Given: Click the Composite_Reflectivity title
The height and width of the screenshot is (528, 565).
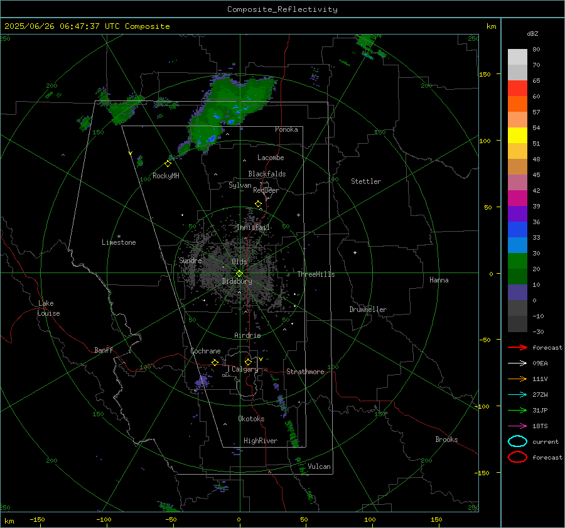Looking at the screenshot, I should click(x=282, y=9).
